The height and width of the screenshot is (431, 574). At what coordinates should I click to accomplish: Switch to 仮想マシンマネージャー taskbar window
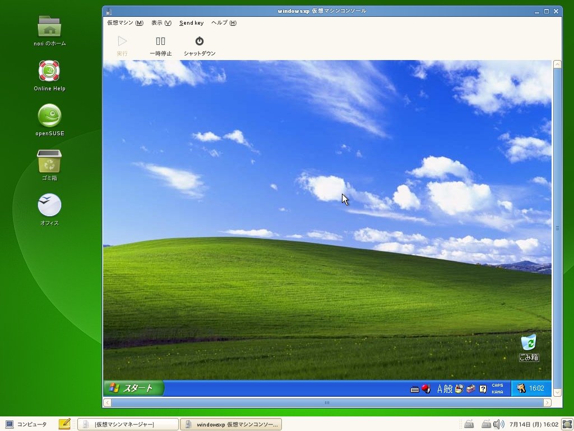pyautogui.click(x=128, y=424)
